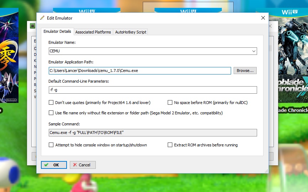The width and height of the screenshot is (308, 192).
Task: Confirm with the OK button
Action: pos(54,165)
